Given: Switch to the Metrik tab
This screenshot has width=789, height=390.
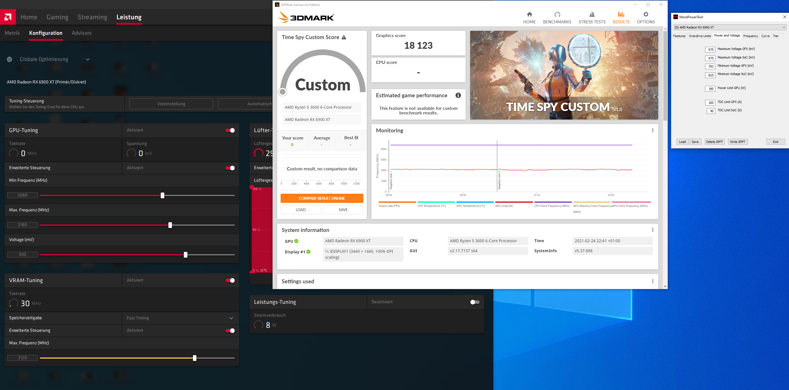Looking at the screenshot, I should (12, 33).
